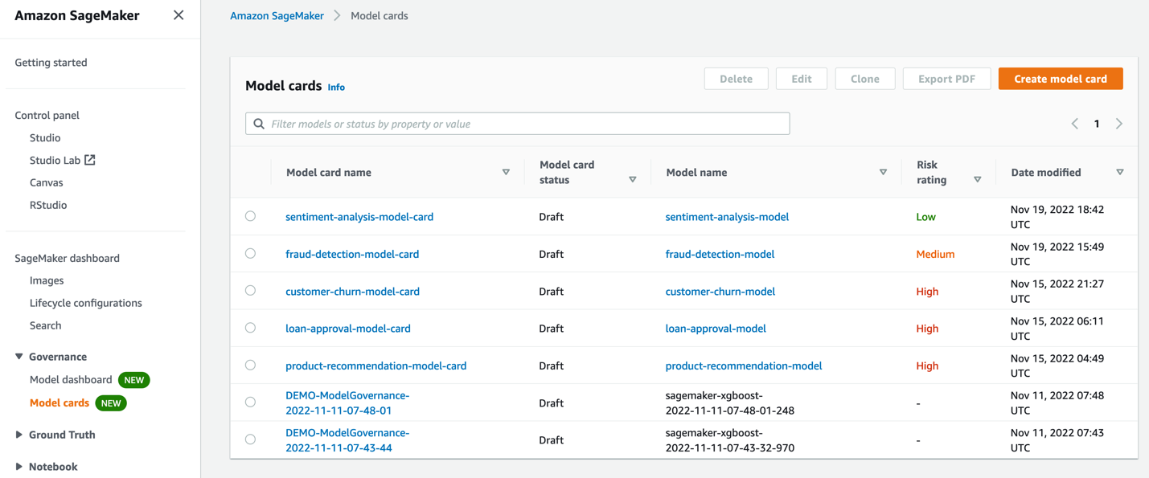Select the loan-approval-model-card radio button
Screen dimensions: 1149x478
251,328
